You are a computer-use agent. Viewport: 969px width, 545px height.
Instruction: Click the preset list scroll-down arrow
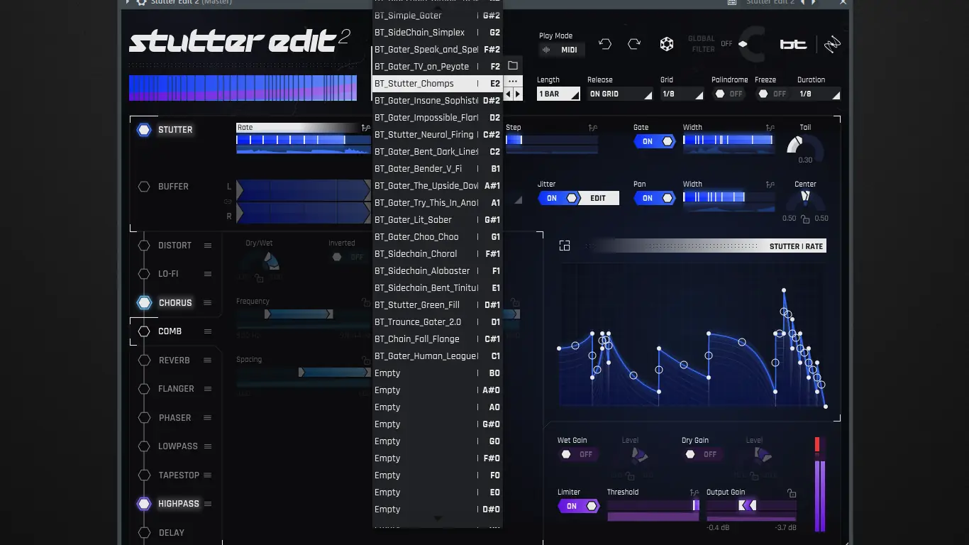(438, 519)
